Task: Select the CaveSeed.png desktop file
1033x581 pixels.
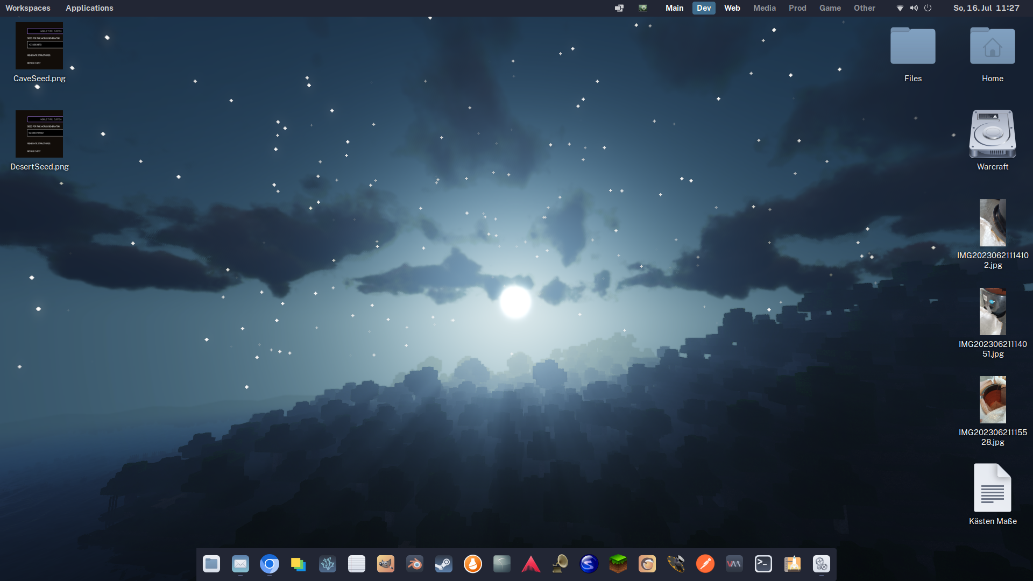Action: pos(39,46)
